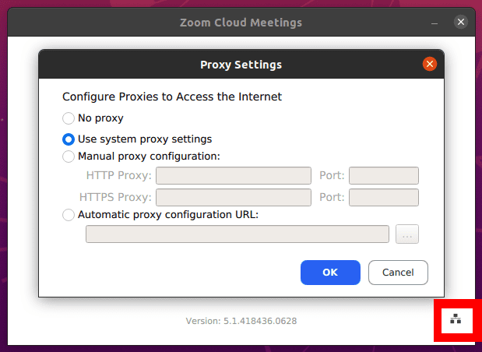482x352 pixels.
Task: Close the Zoom Cloud Meetings window
Action: click(461, 23)
